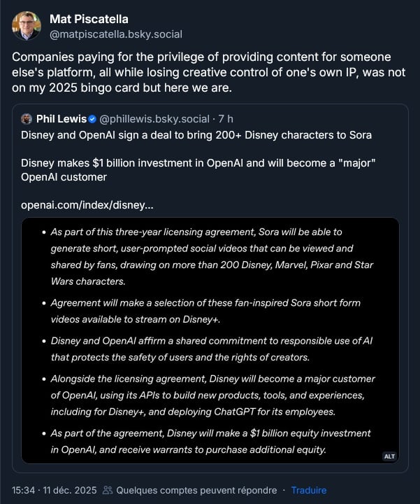Open the quoted post's "7 h" timestamp
This screenshot has width=420, height=504.
(226, 119)
